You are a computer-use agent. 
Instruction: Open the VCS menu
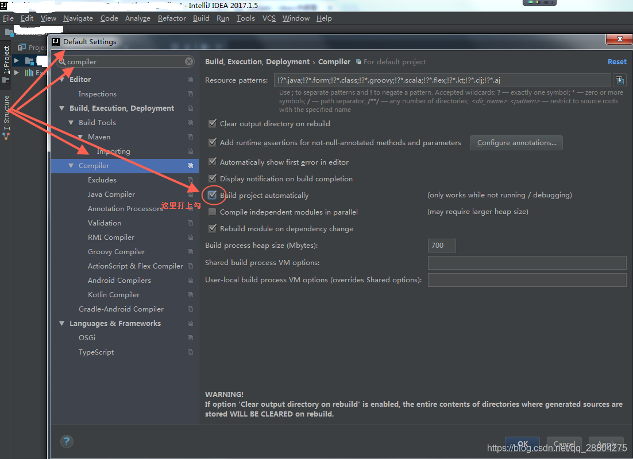click(x=269, y=18)
